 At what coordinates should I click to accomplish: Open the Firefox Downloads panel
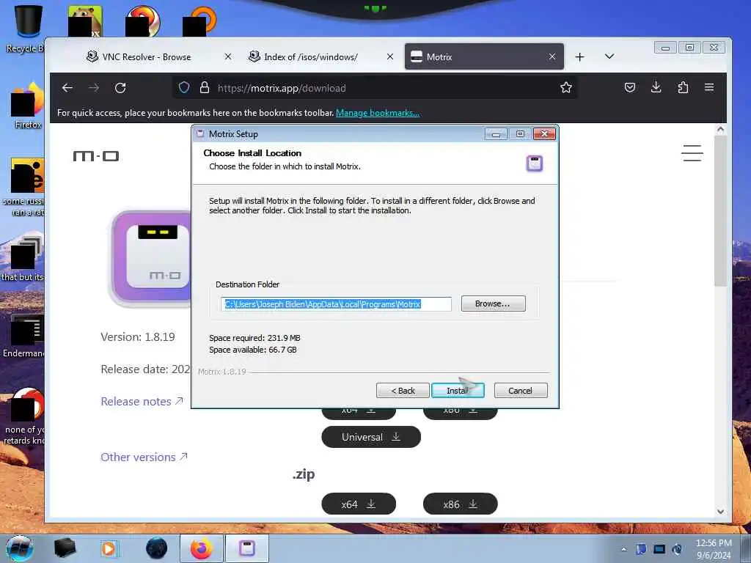[x=656, y=87]
